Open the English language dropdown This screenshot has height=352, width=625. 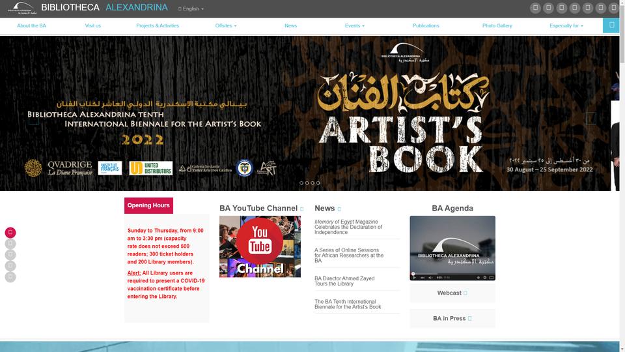coord(191,8)
